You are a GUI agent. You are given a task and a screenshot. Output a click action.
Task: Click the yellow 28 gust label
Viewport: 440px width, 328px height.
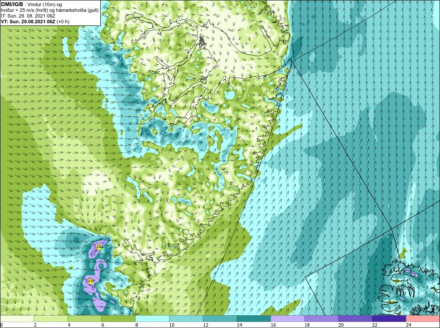99,247
